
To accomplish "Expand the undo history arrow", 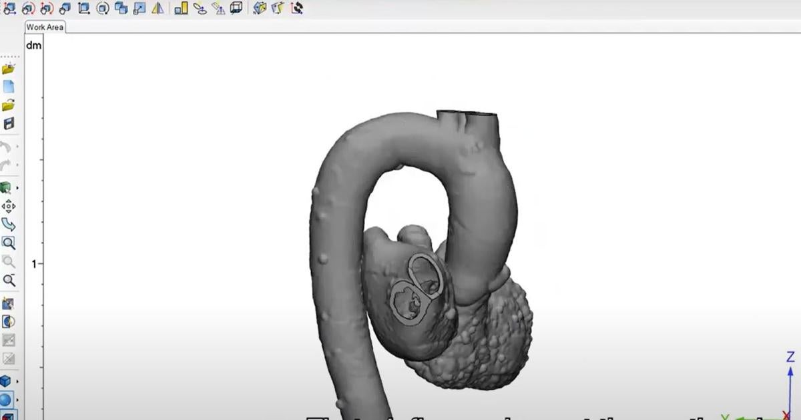I will tap(17, 147).
